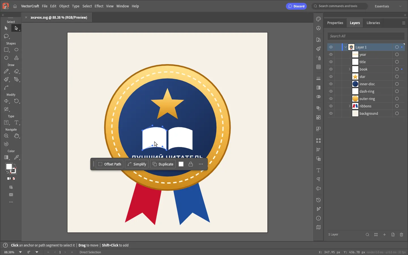Open the Character type panel icon
The image size is (408, 255).
(x=318, y=170)
